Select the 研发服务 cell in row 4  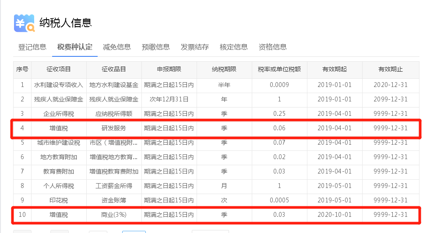114,128
